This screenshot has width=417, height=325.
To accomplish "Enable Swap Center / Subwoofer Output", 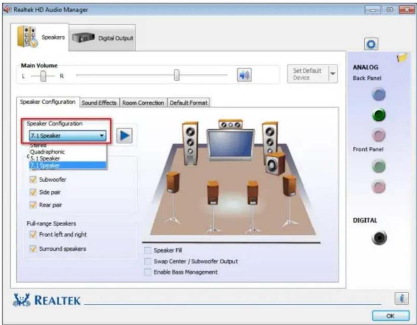I will click(x=147, y=261).
